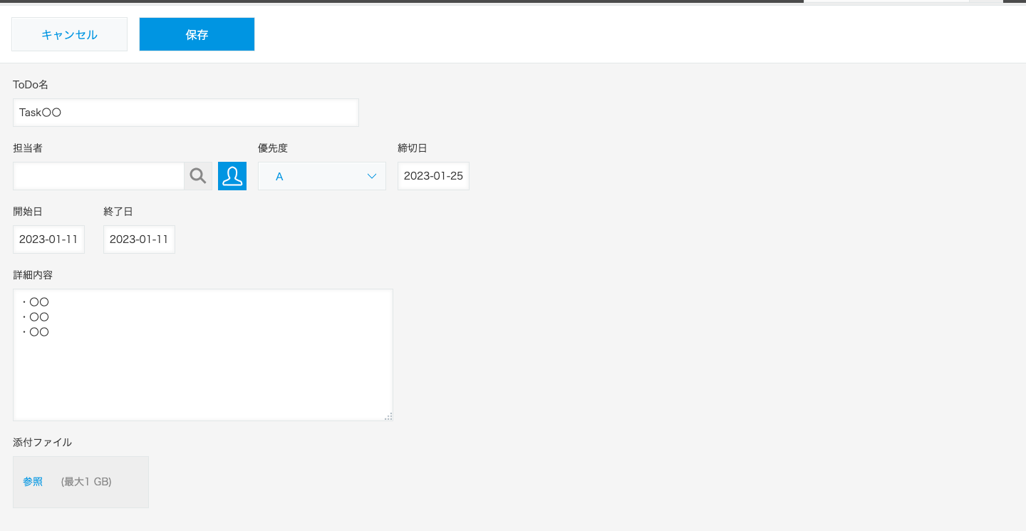Open the 終了日 date field

pos(139,239)
